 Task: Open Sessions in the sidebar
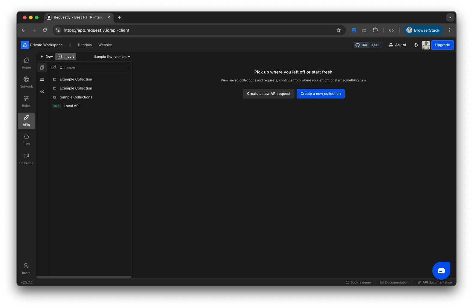click(x=26, y=159)
